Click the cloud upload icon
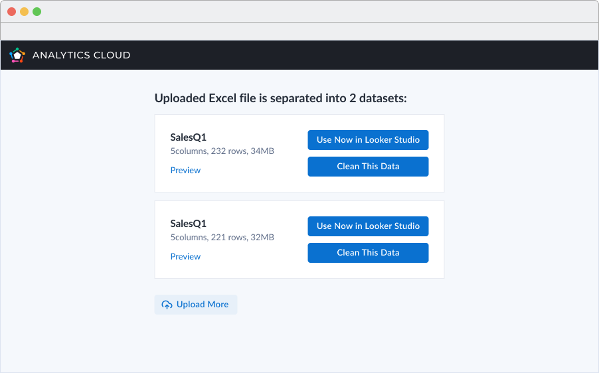This screenshot has height=373, width=599. pyautogui.click(x=167, y=305)
